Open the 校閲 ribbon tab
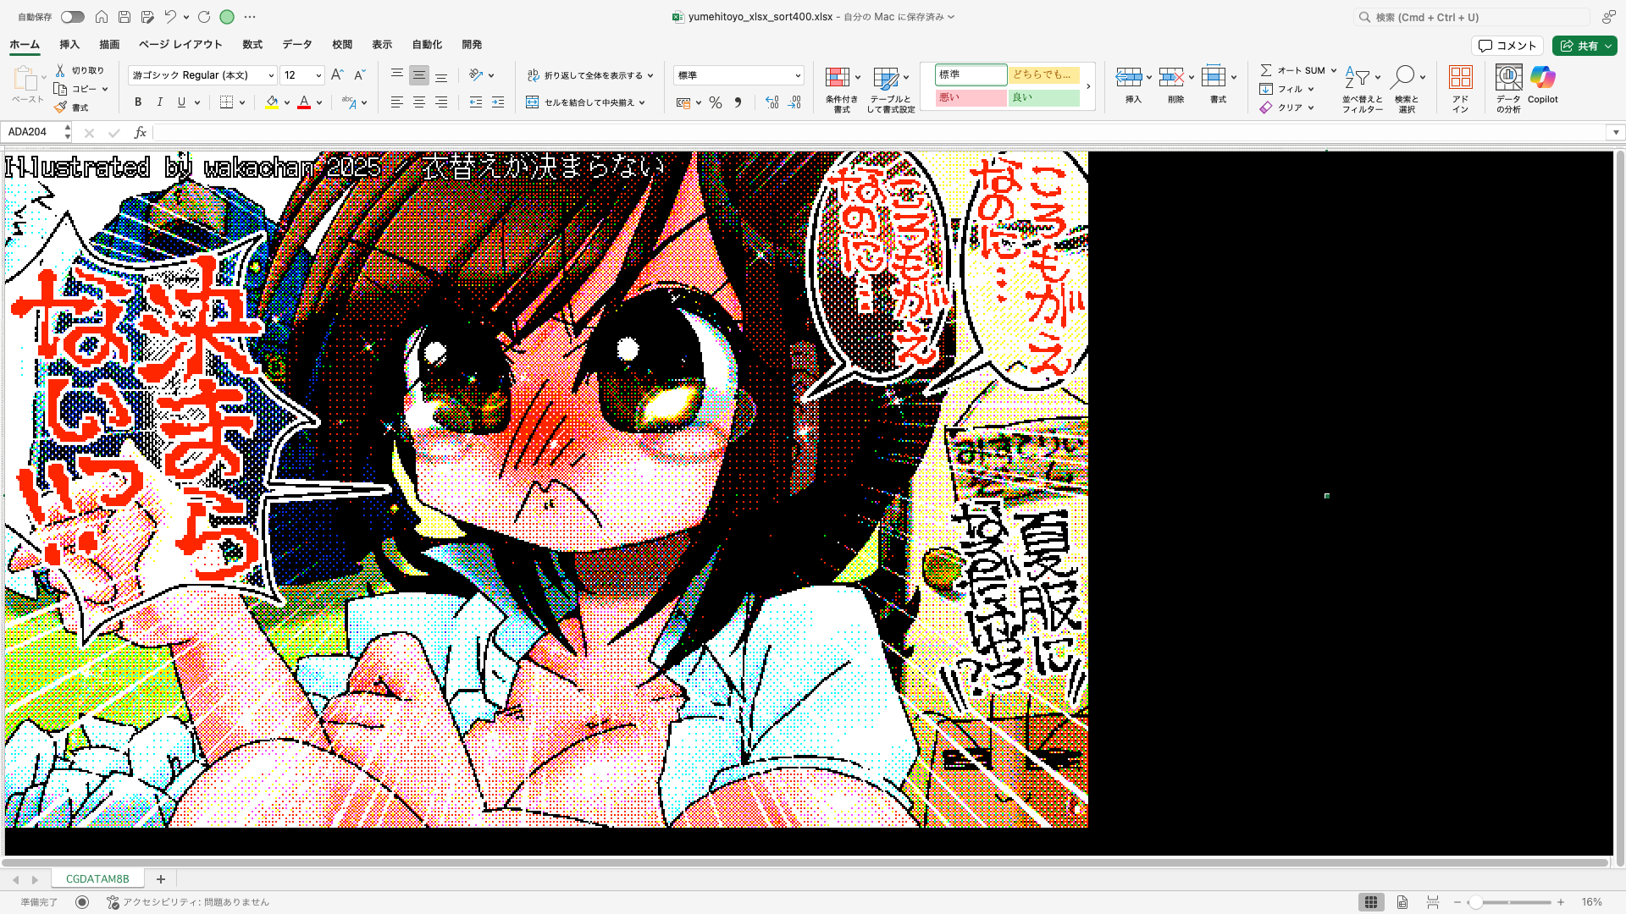1626x914 pixels. [342, 45]
